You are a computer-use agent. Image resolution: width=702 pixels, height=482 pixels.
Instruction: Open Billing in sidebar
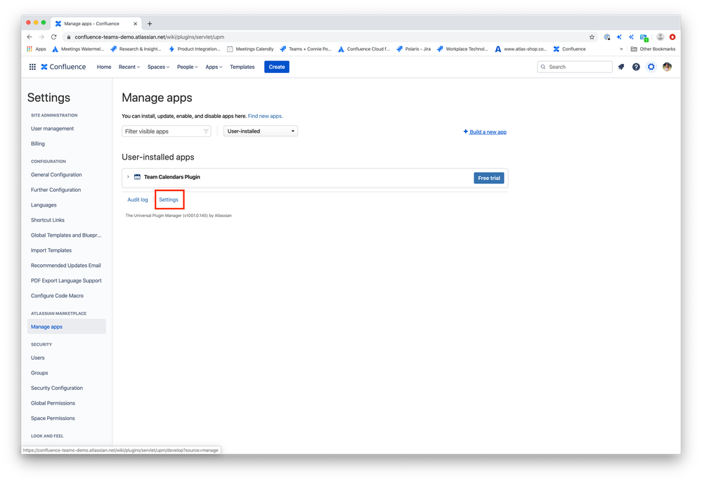pyautogui.click(x=38, y=143)
